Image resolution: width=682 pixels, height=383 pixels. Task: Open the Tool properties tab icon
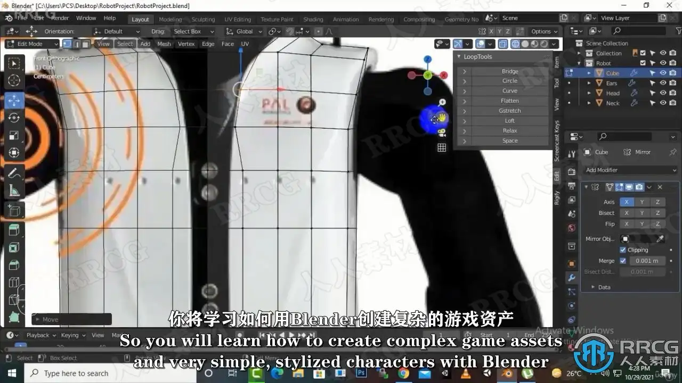pyautogui.click(x=572, y=154)
